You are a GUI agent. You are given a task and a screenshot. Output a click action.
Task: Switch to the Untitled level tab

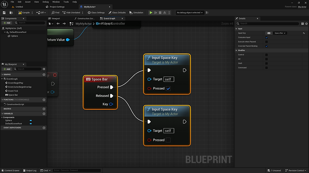[x=18, y=7]
